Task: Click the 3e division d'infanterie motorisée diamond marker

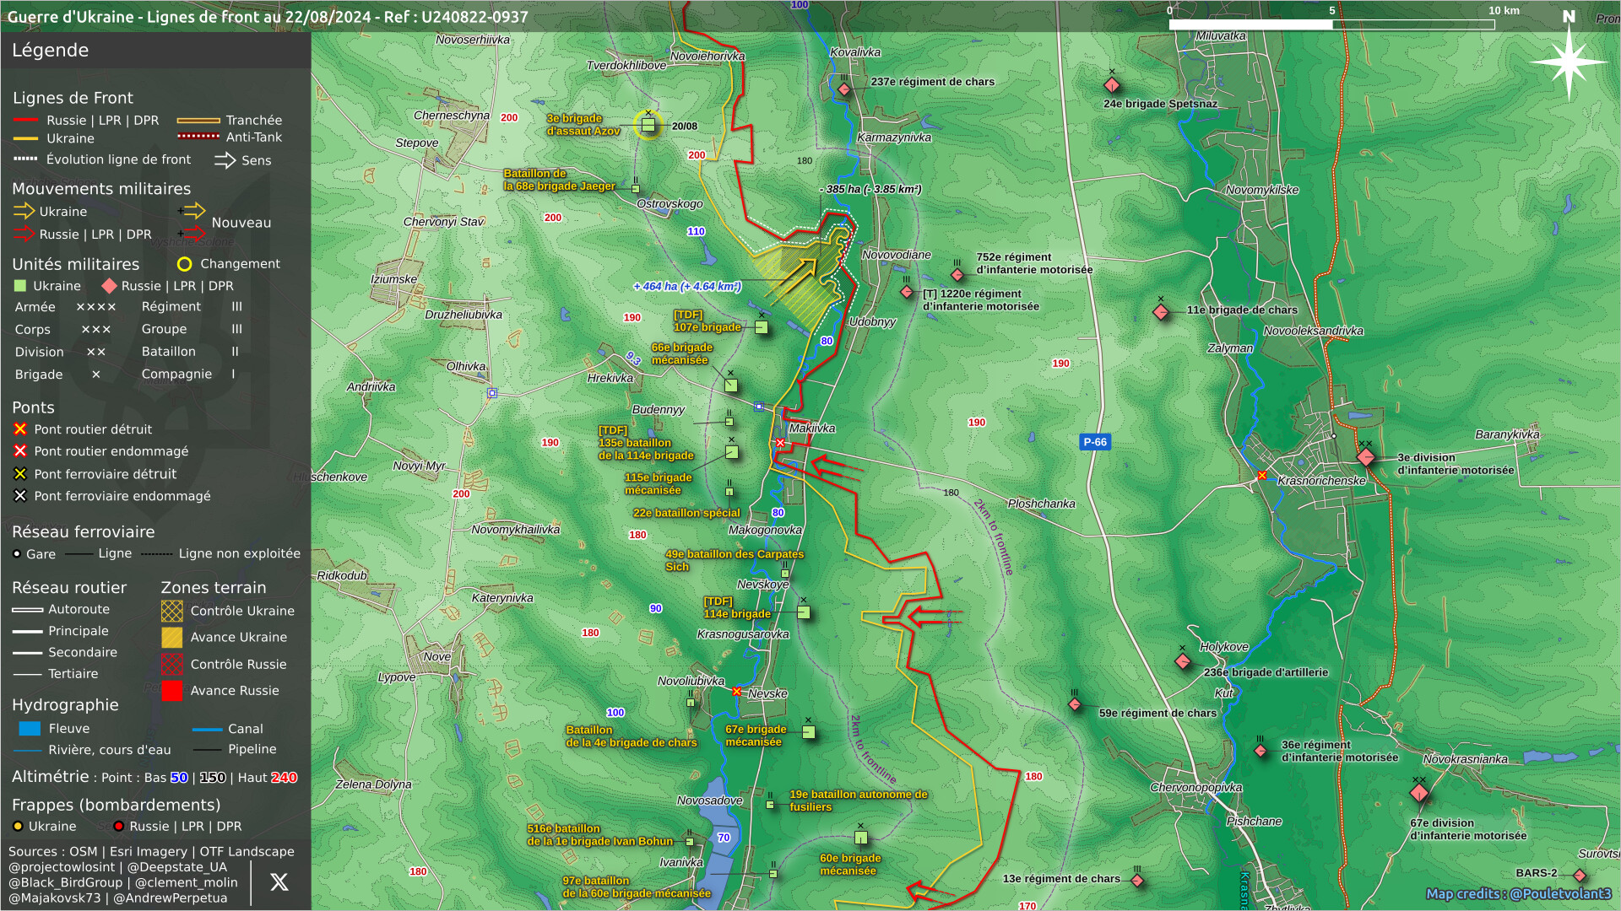Action: (1365, 458)
